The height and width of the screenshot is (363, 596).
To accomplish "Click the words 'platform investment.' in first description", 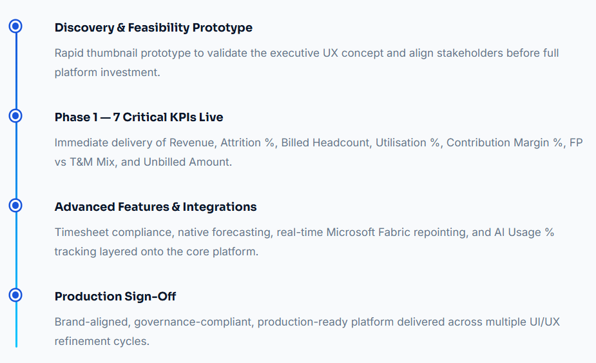I will (x=107, y=72).
